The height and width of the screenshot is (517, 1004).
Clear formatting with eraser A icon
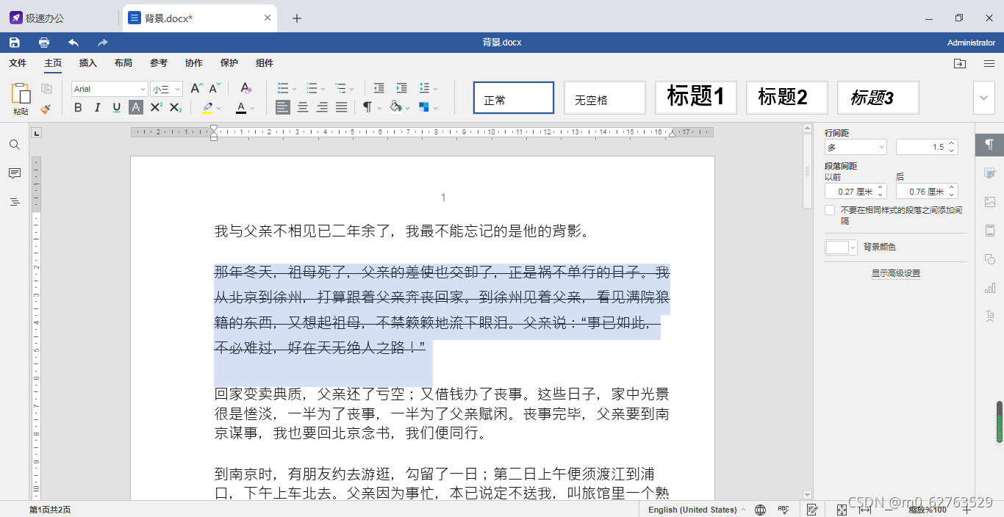(x=245, y=88)
